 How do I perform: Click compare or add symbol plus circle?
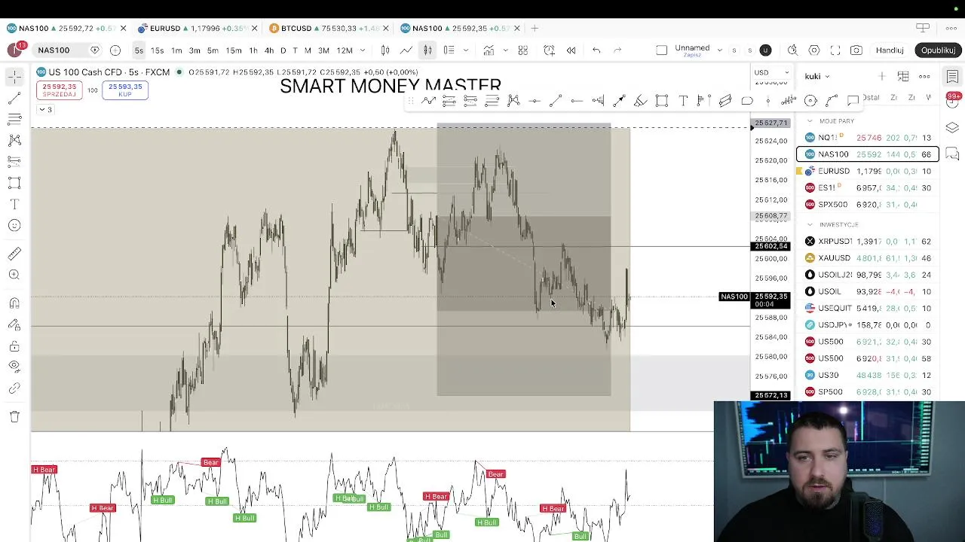(x=115, y=50)
